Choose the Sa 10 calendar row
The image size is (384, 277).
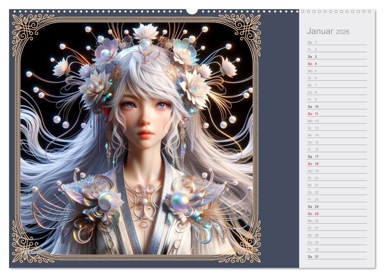click(x=337, y=106)
